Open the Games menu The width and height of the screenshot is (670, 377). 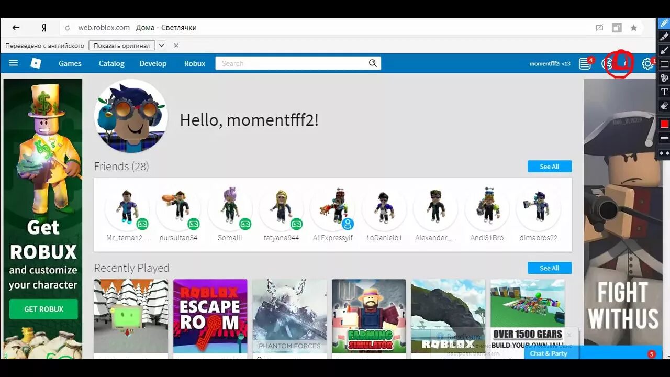click(70, 63)
